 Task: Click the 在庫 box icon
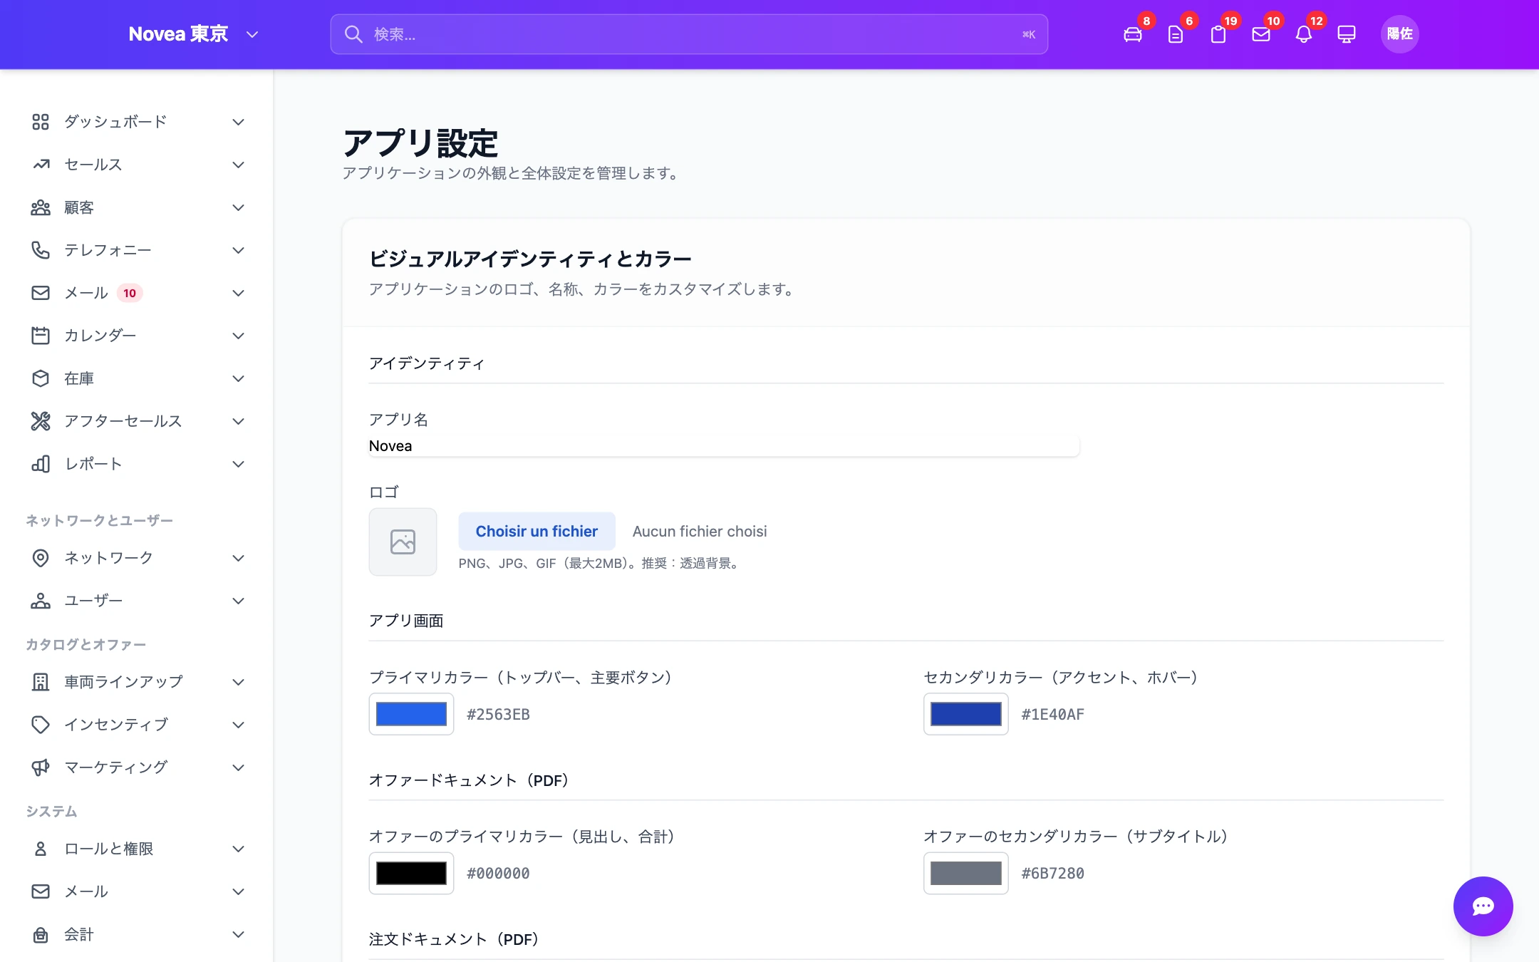41,378
